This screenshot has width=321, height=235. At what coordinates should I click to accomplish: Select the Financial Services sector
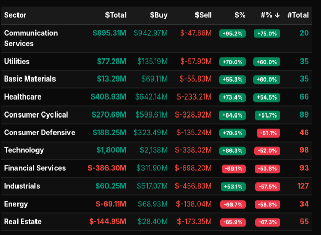pyautogui.click(x=34, y=168)
